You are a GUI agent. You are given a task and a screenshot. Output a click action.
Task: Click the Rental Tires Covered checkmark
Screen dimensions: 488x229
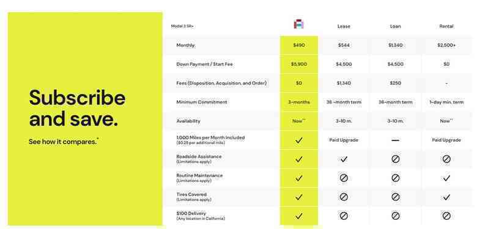point(446,197)
